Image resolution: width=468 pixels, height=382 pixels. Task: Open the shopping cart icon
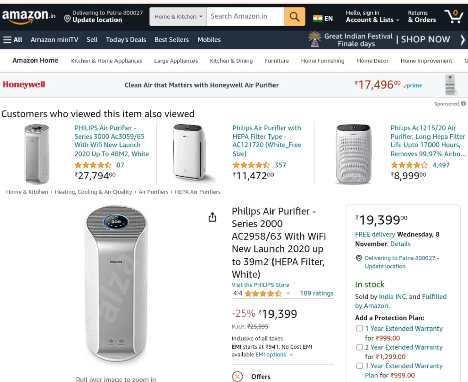click(x=454, y=16)
